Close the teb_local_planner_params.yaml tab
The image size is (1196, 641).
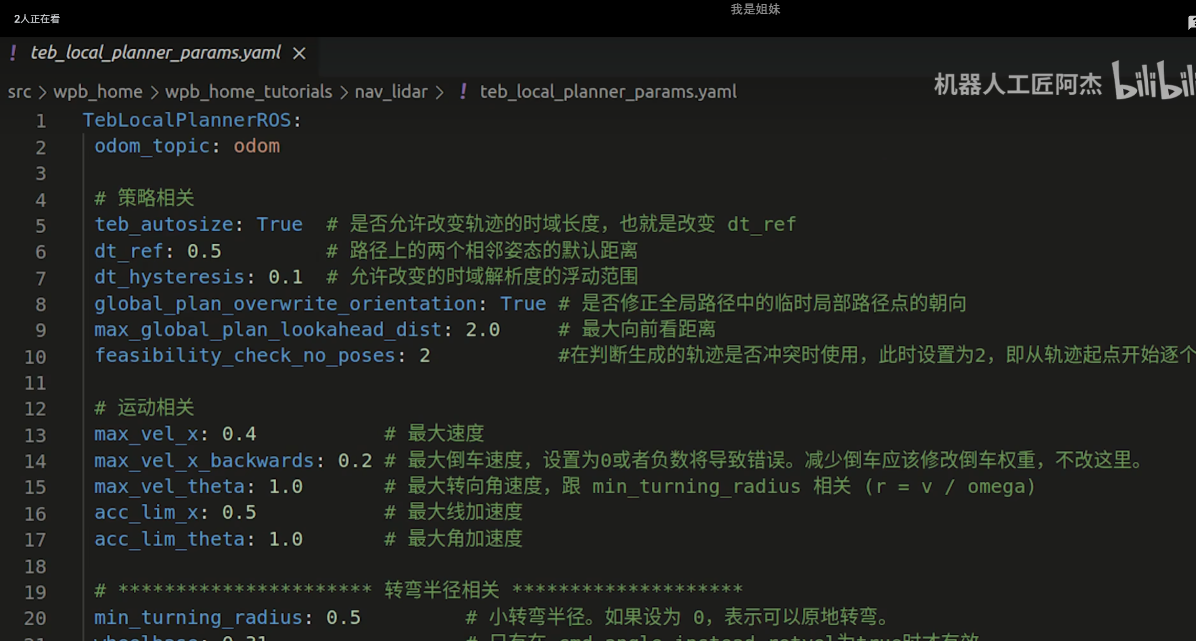(x=299, y=53)
